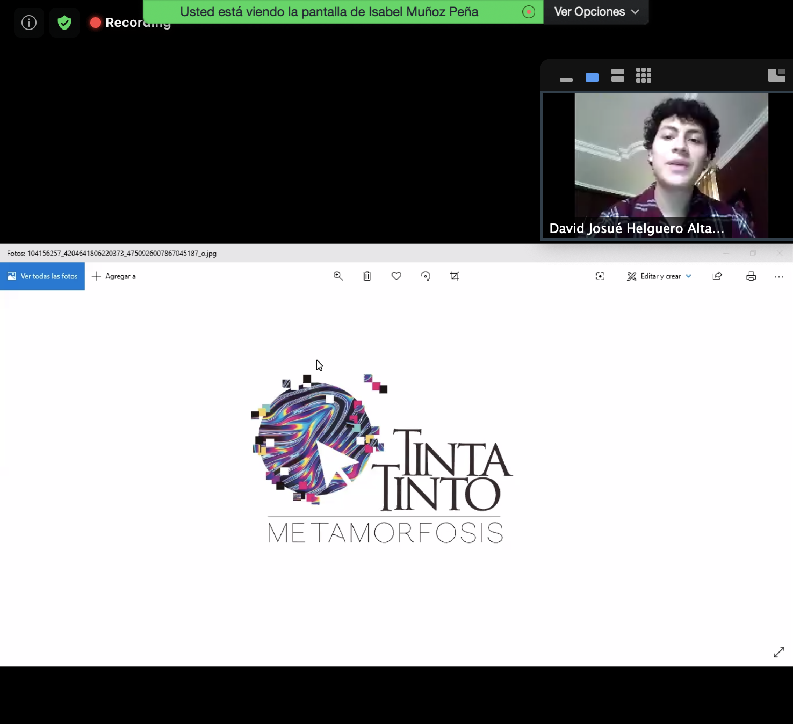793x724 pixels.
Task: Click the side-by-side layout icon in video panel
Action: pos(777,75)
